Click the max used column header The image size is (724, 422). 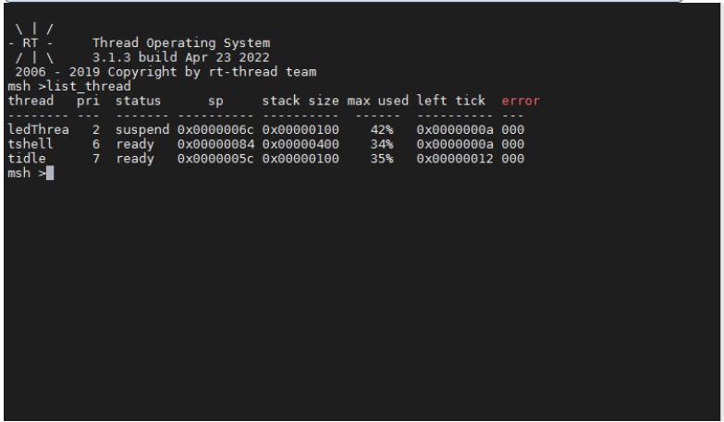(377, 100)
